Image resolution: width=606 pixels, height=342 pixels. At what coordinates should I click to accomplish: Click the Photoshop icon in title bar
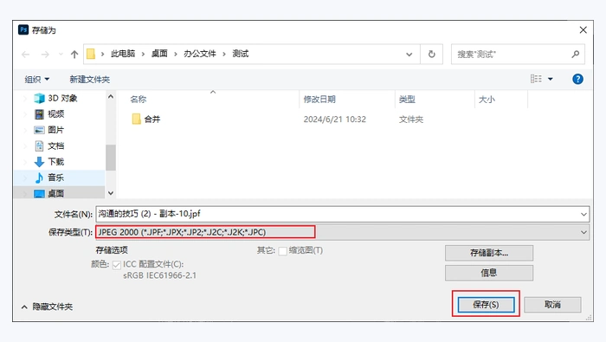[x=23, y=29]
